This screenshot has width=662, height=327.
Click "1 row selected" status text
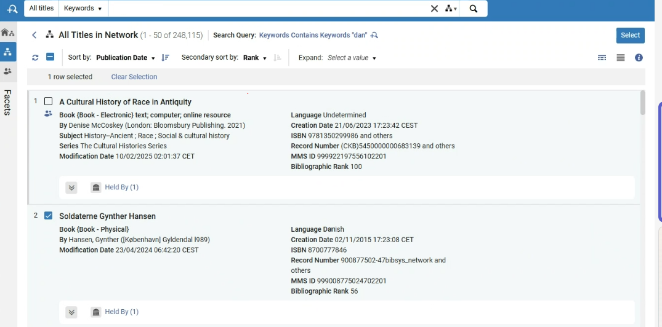(70, 77)
